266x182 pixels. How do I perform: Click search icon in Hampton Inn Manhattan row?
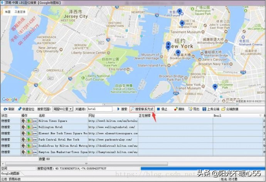[24, 152]
